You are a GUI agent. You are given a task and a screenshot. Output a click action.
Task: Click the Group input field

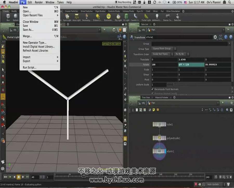[x=190, y=44]
